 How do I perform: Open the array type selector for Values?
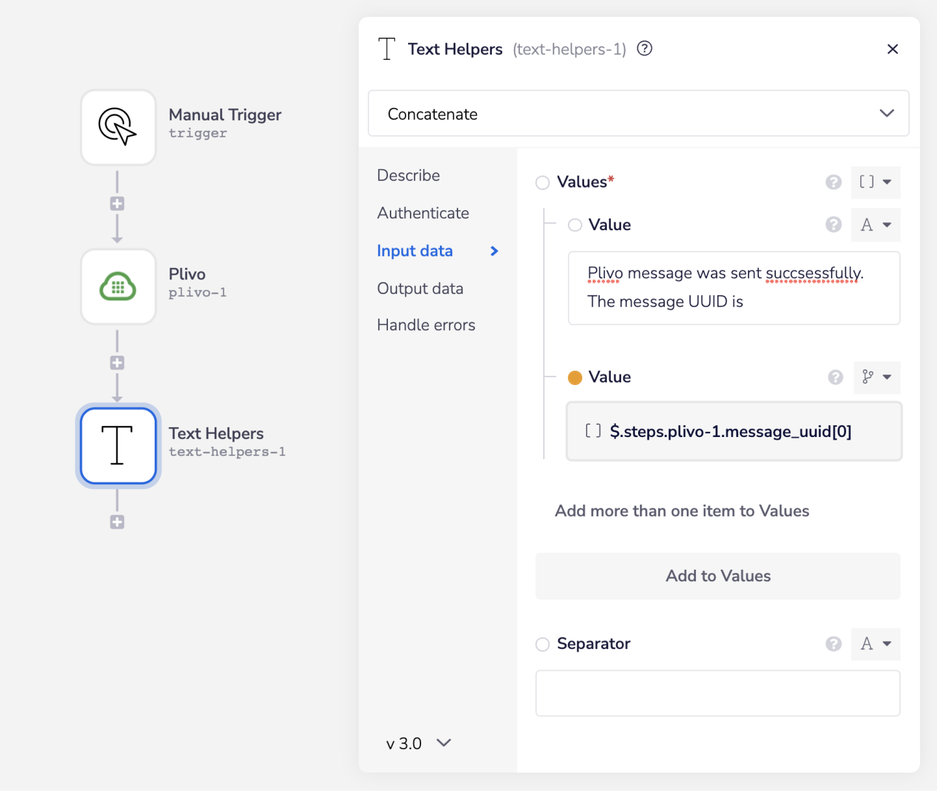tap(875, 182)
